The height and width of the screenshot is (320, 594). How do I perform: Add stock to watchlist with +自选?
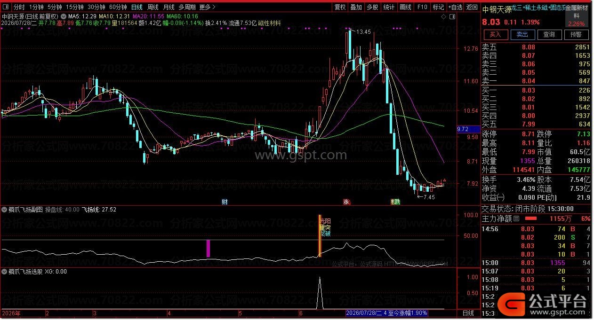[x=455, y=7]
